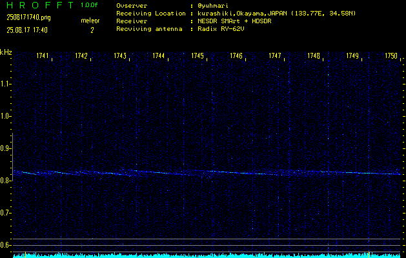Click the Recviving antenna label
406x258 pixels.
click(149, 29)
